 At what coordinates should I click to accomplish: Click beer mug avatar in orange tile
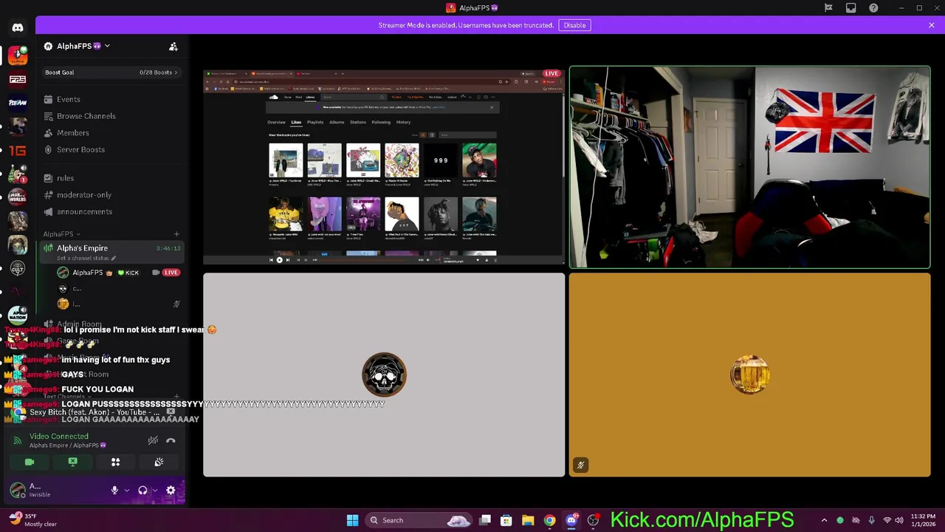(750, 375)
